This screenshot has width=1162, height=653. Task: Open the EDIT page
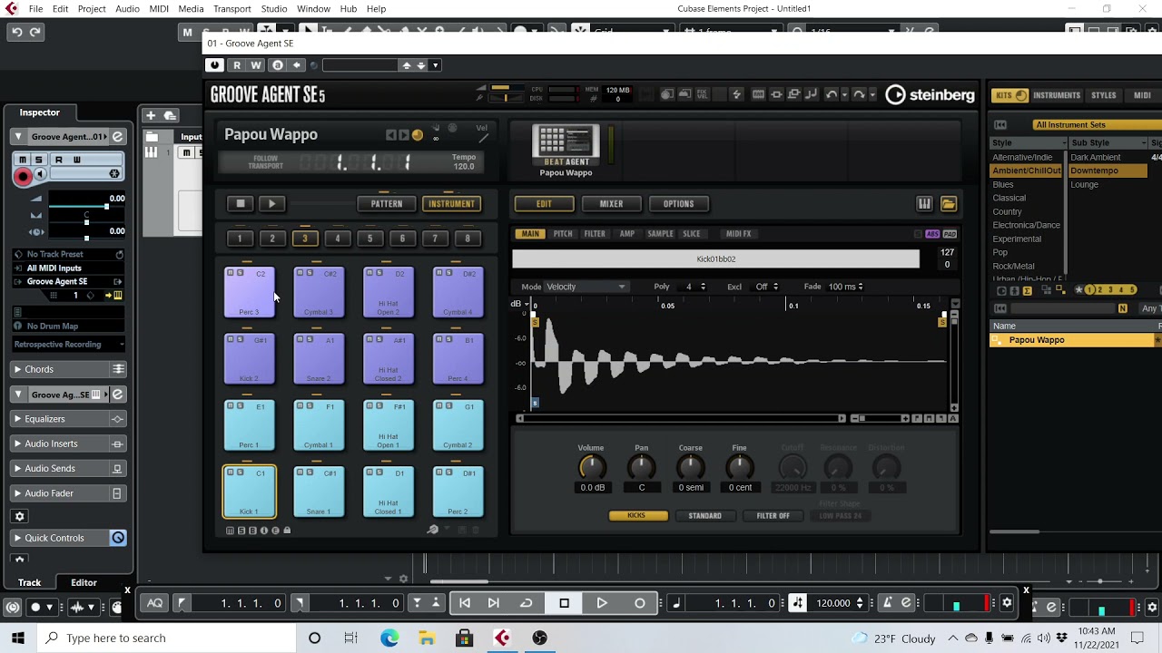544,204
